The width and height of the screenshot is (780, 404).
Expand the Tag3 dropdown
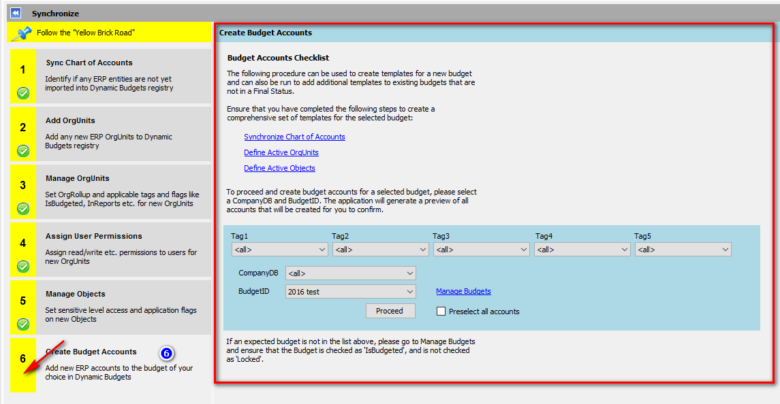point(482,250)
